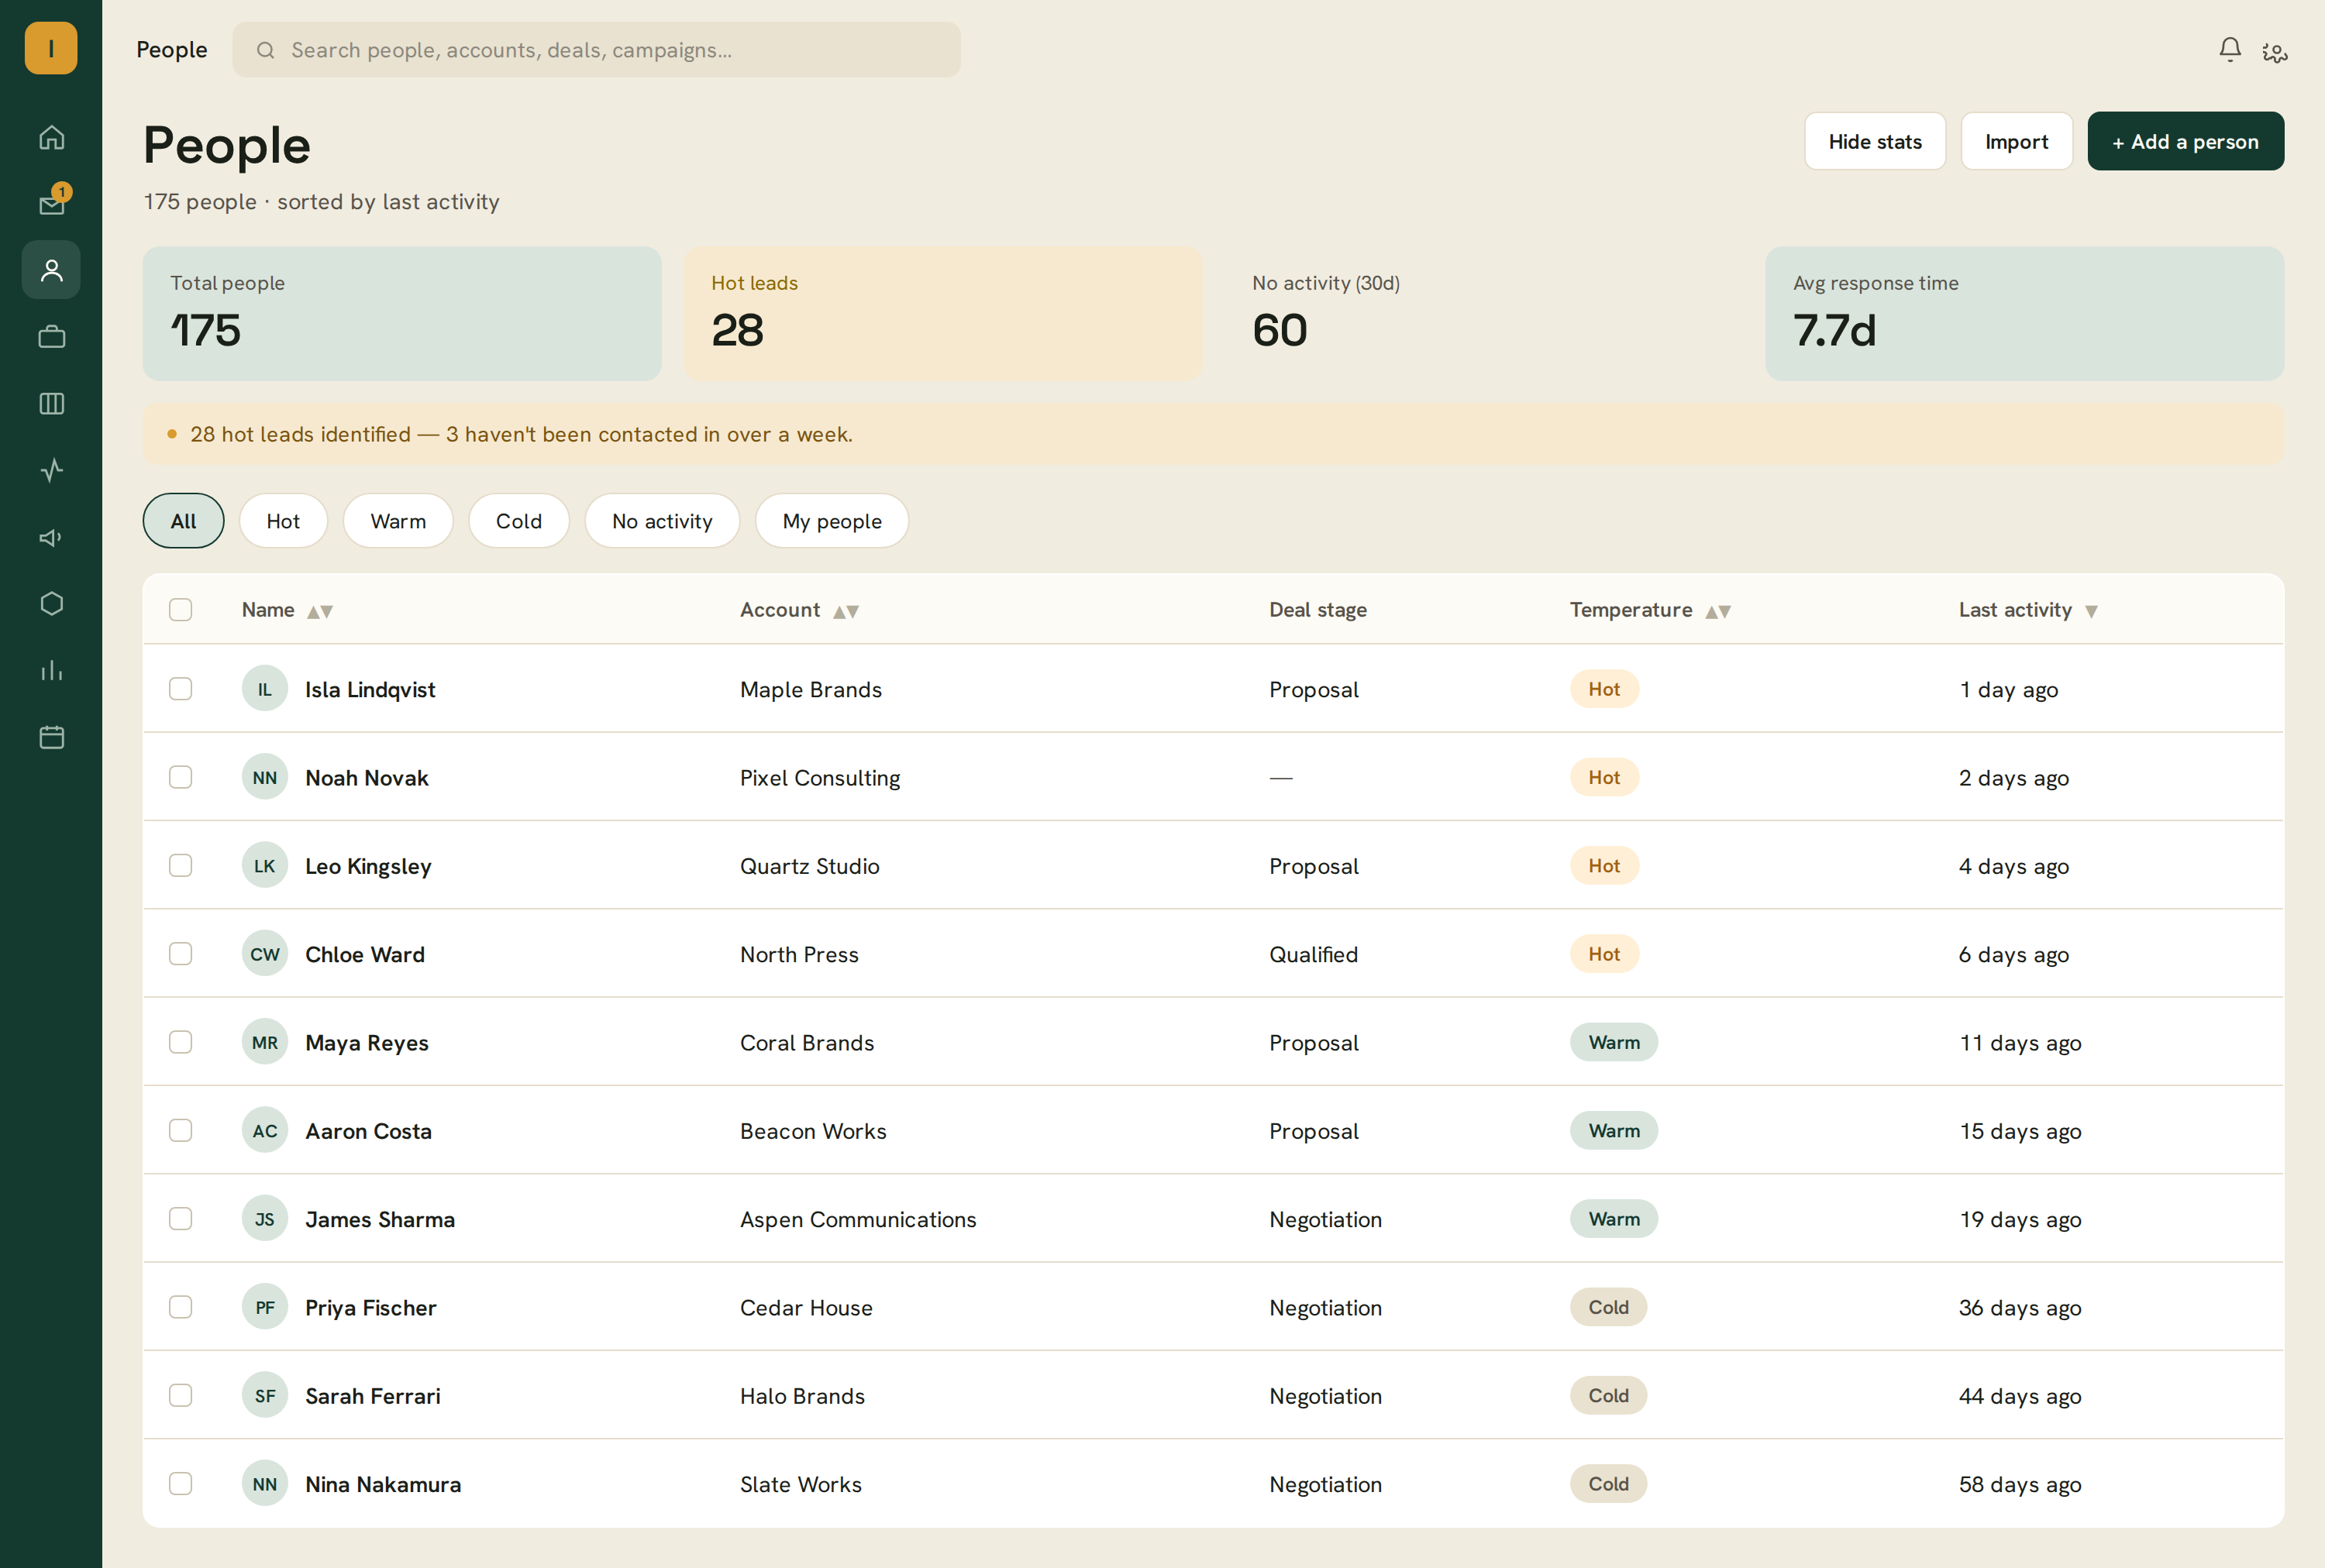Click the CW avatar for Chloe Ward
The image size is (2325, 1568).
(265, 954)
